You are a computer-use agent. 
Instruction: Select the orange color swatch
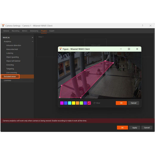pyautogui.click(x=77, y=103)
